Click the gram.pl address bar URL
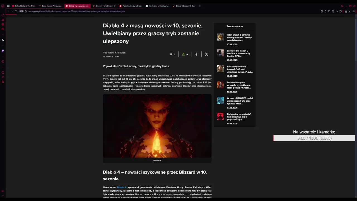This screenshot has height=201, width=357. pos(76,11)
